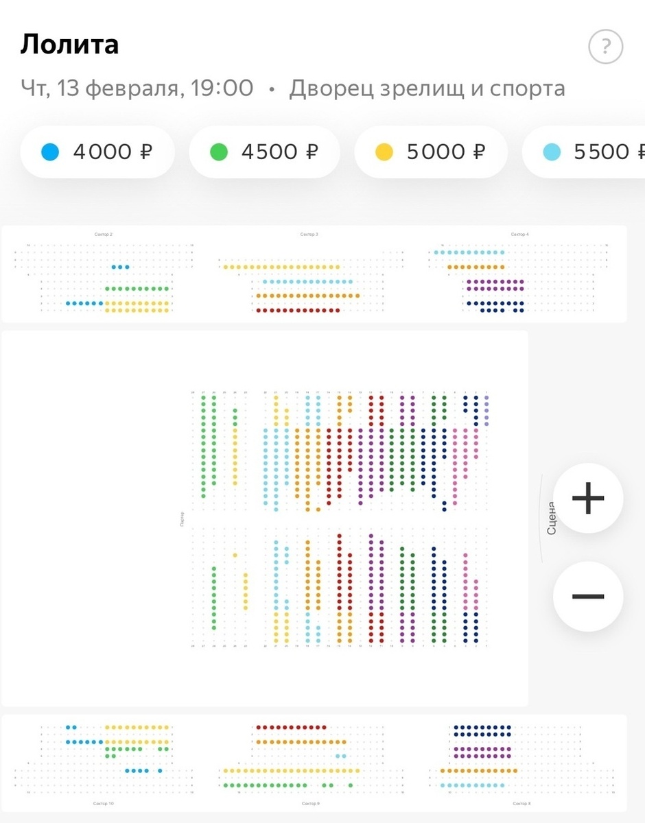Image resolution: width=645 pixels, height=823 pixels.
Task: Select the Сектор 10 label
Action: (103, 803)
